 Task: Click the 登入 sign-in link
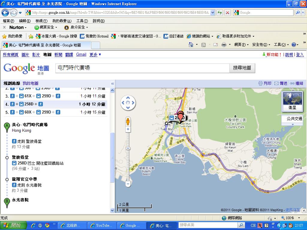click(x=300, y=55)
